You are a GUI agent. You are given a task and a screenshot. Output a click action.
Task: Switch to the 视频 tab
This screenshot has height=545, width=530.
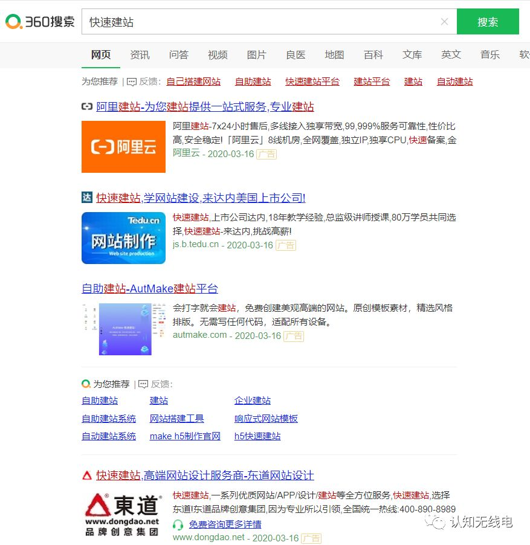(218, 55)
